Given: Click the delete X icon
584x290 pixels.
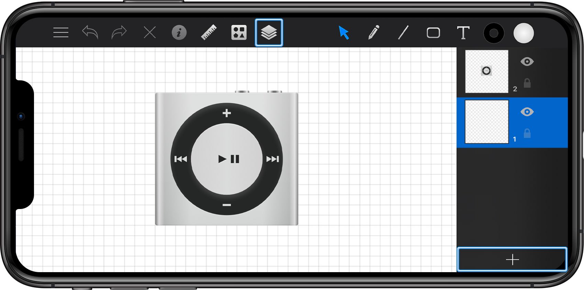Looking at the screenshot, I should 149,33.
